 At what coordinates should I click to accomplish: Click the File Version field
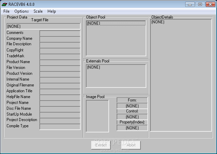tap(60, 69)
